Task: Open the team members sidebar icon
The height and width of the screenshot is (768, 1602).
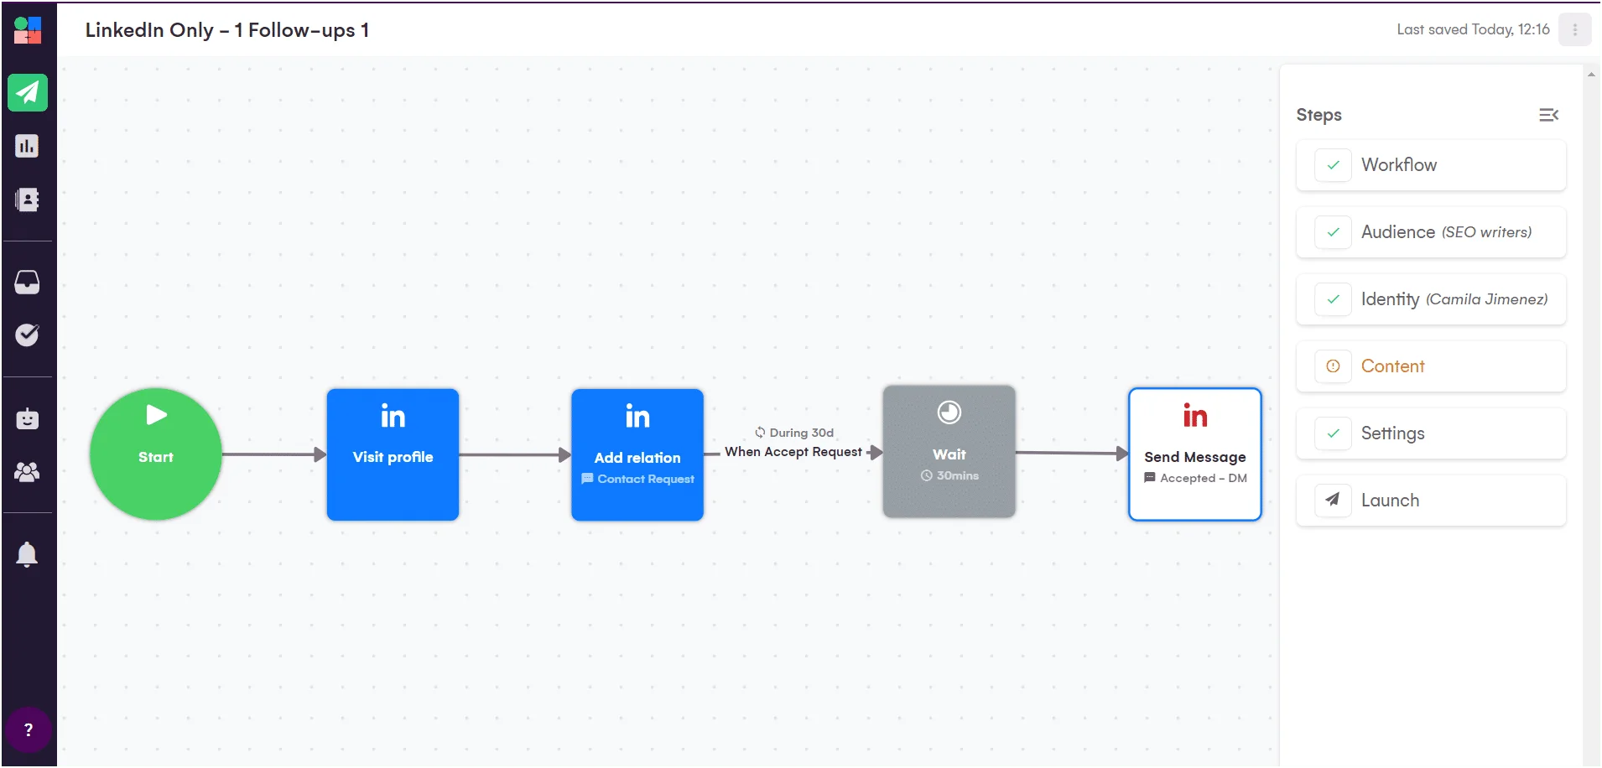Action: coord(28,472)
